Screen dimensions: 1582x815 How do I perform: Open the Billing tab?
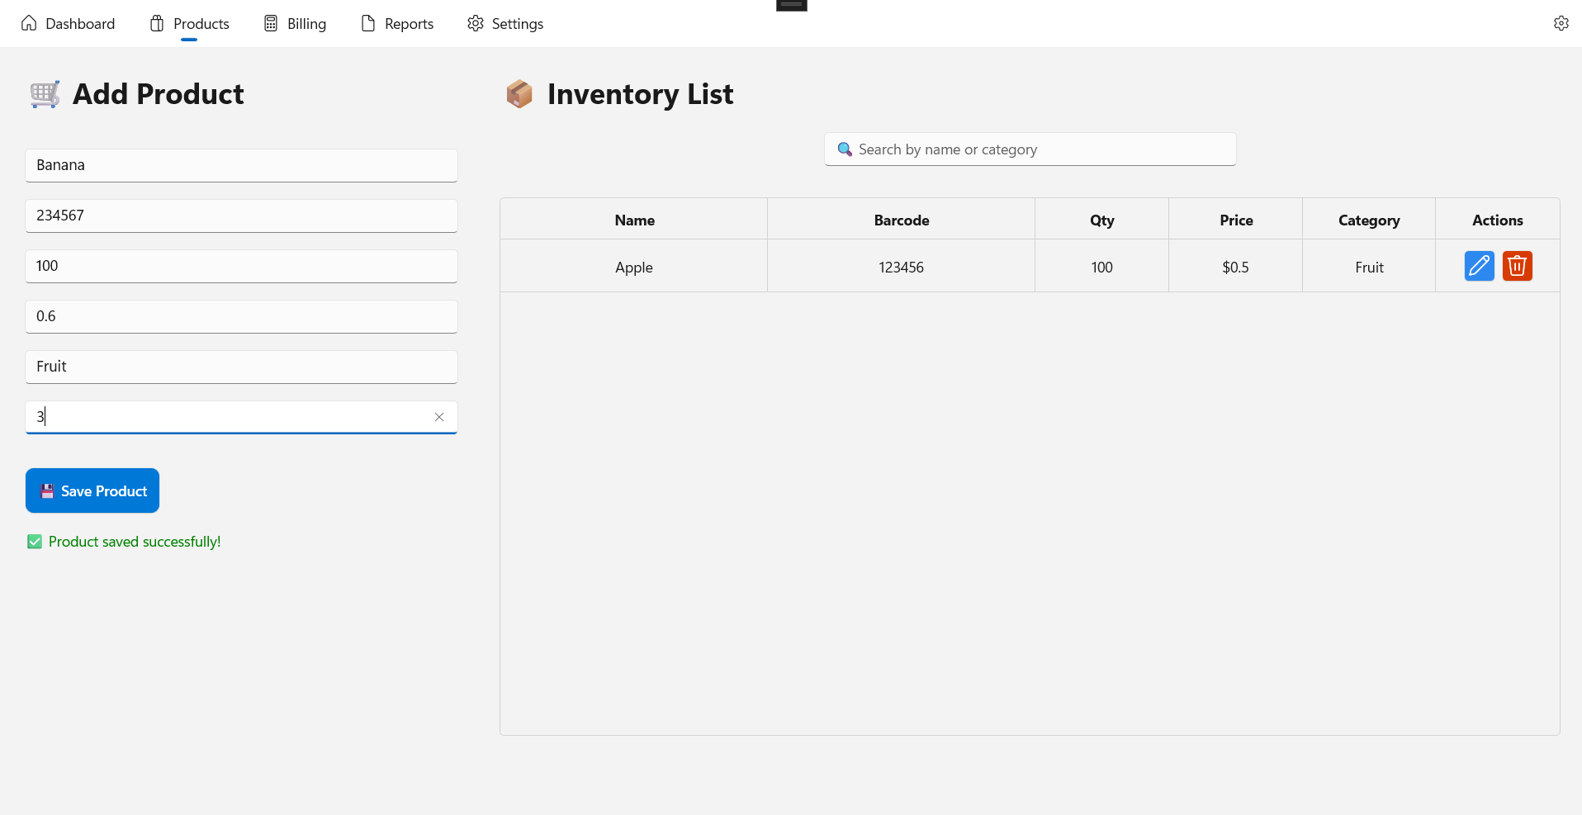point(295,24)
